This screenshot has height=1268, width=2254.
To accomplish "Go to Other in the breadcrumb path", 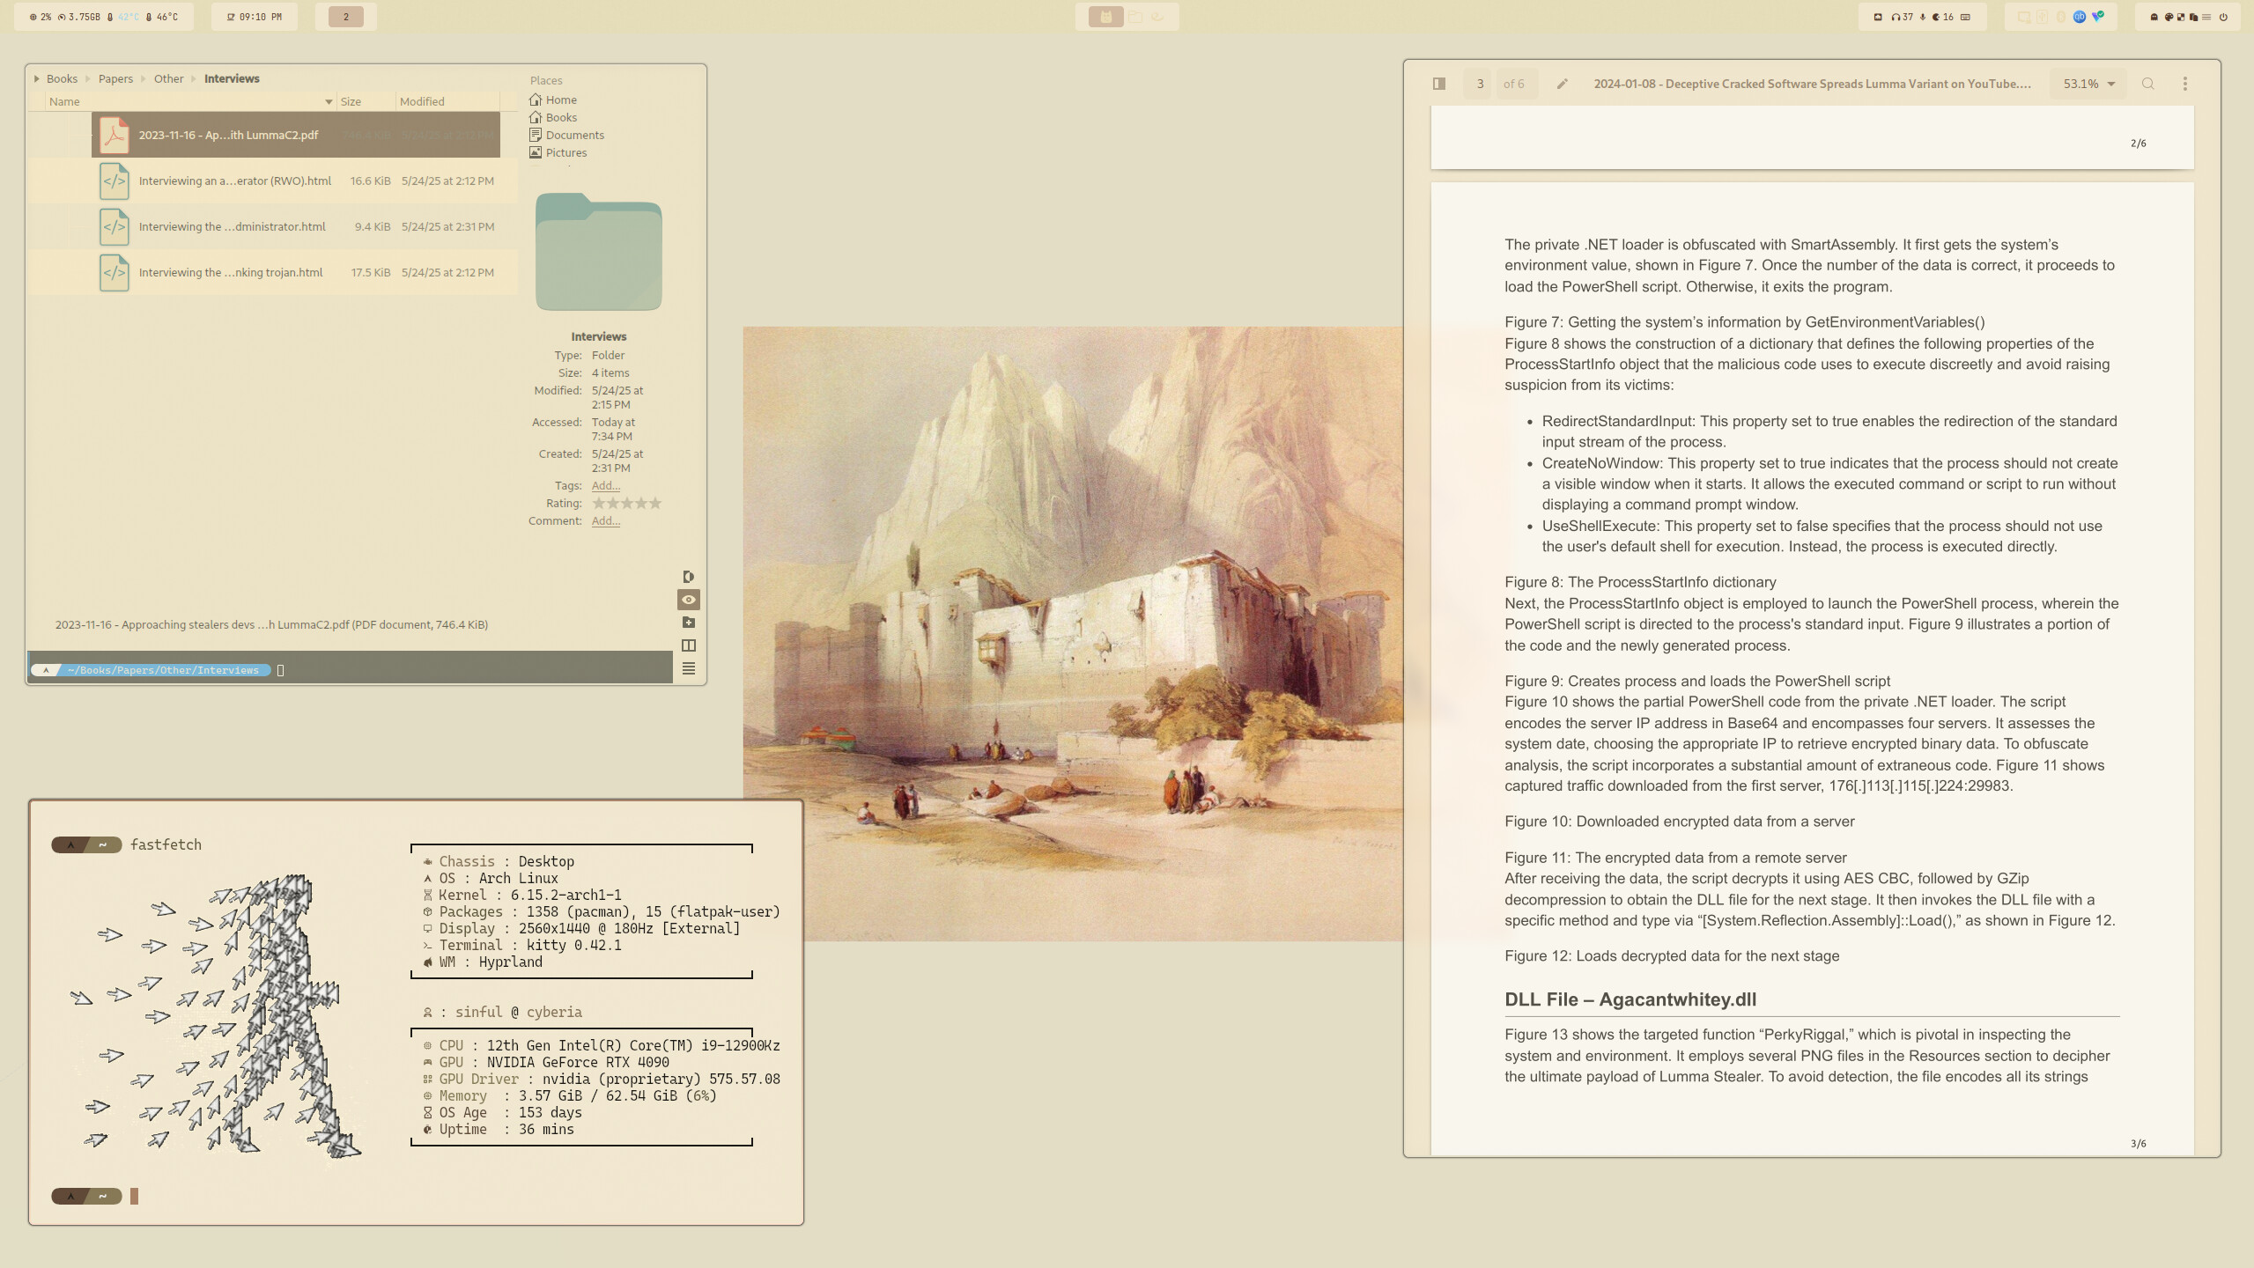I will point(168,78).
